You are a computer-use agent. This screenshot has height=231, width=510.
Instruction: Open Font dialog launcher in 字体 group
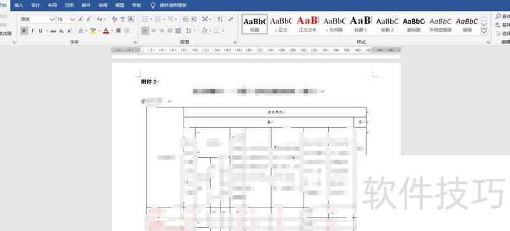click(x=135, y=42)
